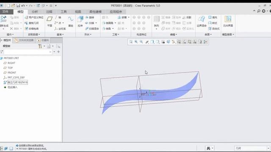Select the 拔模 (Draft) tool

(x=122, y=17)
